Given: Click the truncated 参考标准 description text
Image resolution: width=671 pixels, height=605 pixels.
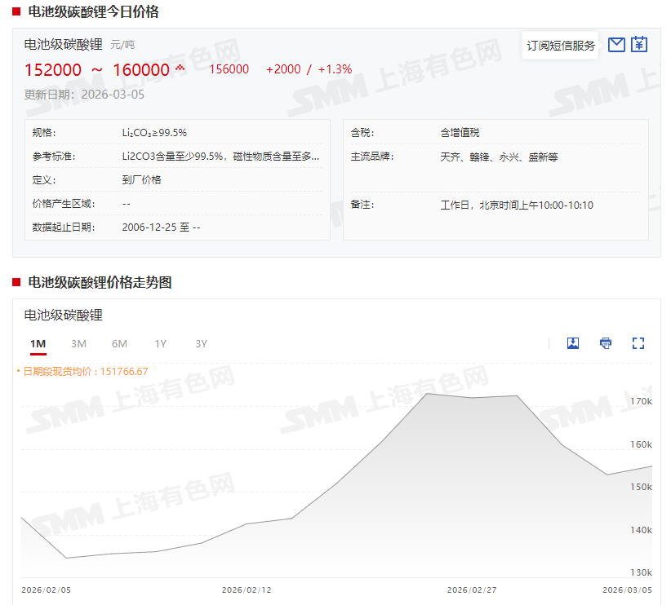Looking at the screenshot, I should (220, 156).
